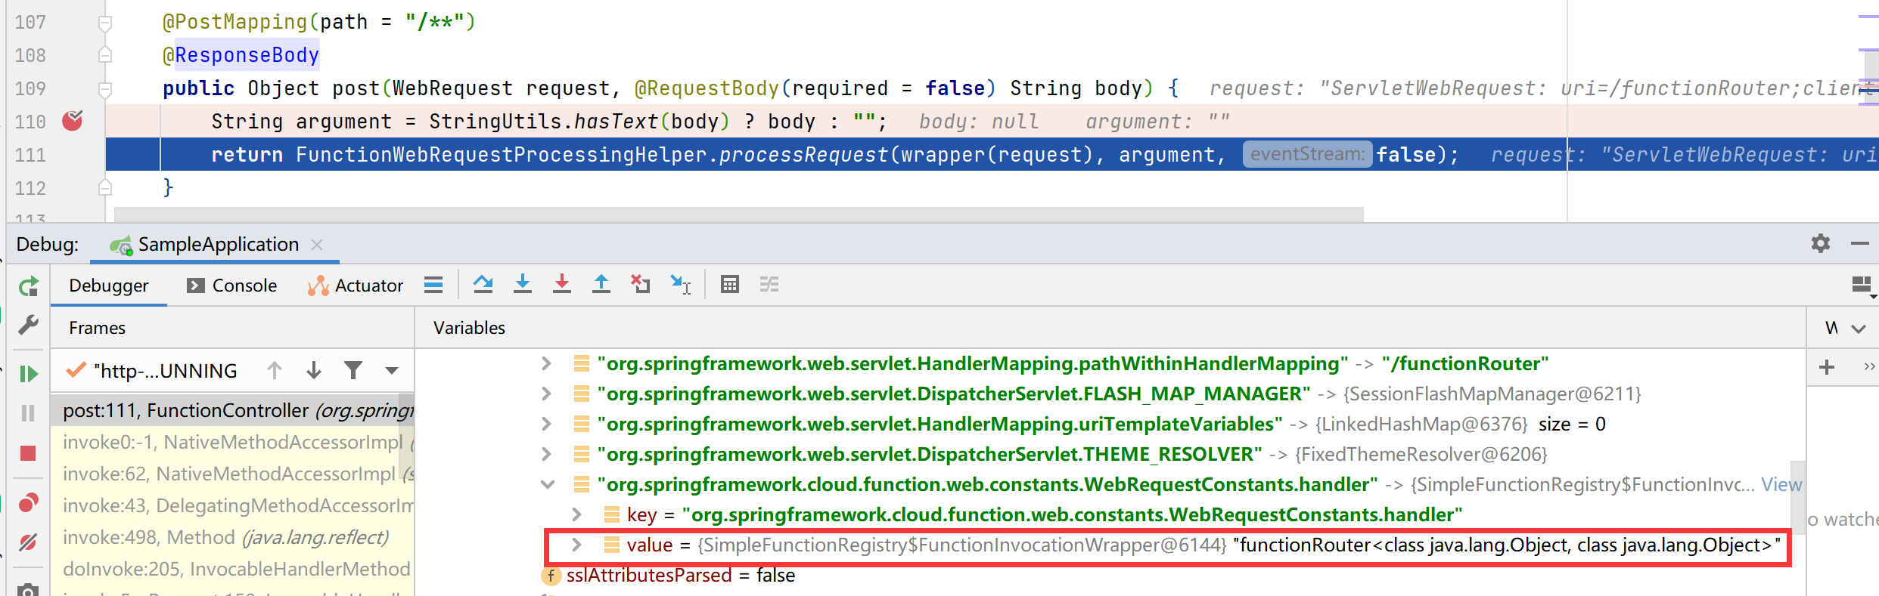The height and width of the screenshot is (596, 1879).
Task: Click Step Over debugger icon
Action: 483,285
